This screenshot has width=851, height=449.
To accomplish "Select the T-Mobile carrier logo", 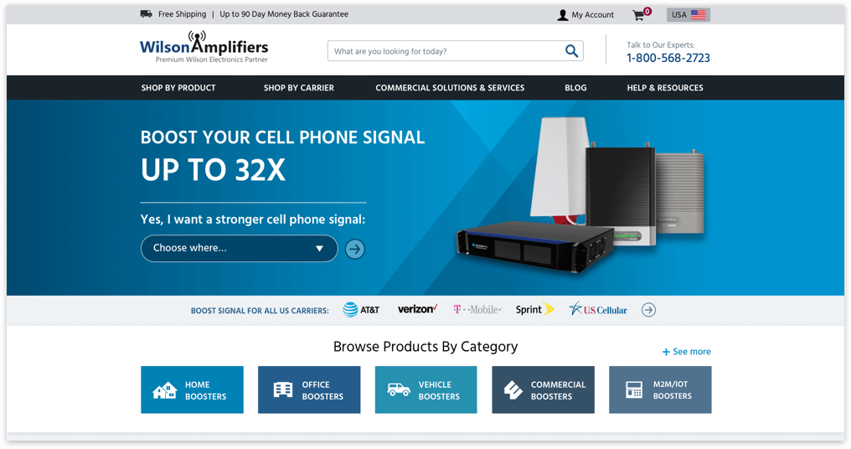I will point(477,309).
